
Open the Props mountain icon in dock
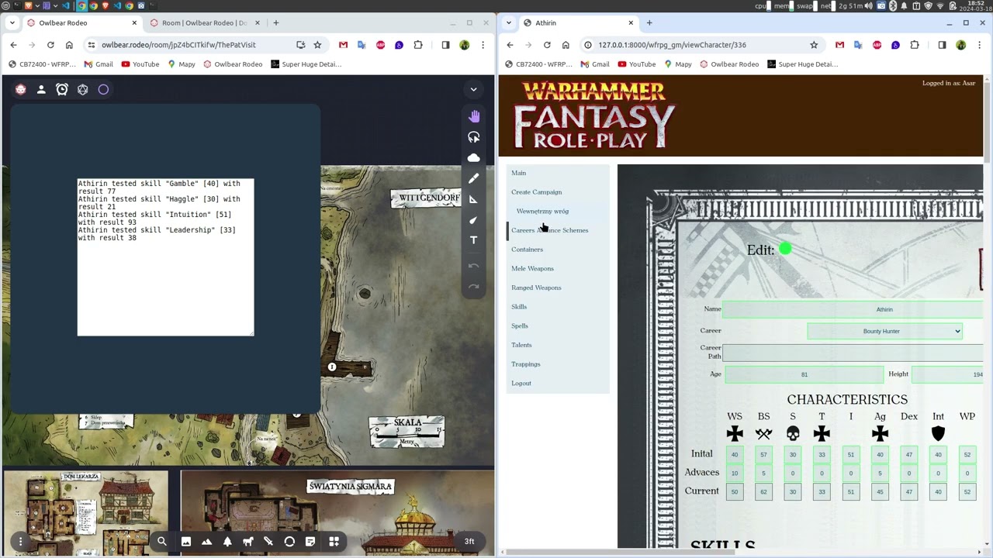click(x=206, y=542)
